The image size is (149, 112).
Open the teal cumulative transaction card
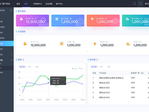136,20
